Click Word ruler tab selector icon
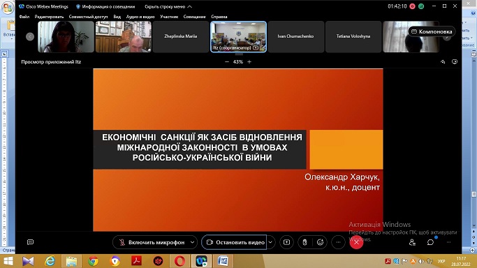 click(4, 54)
